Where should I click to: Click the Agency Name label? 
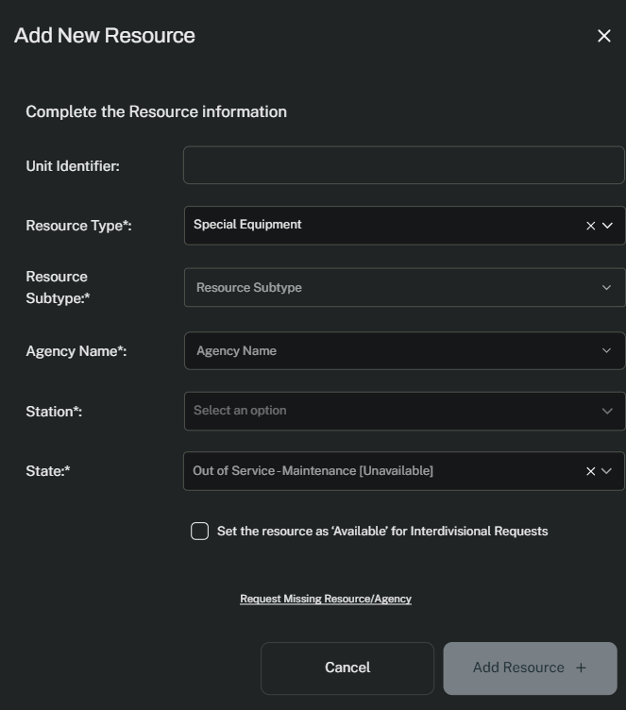(76, 351)
